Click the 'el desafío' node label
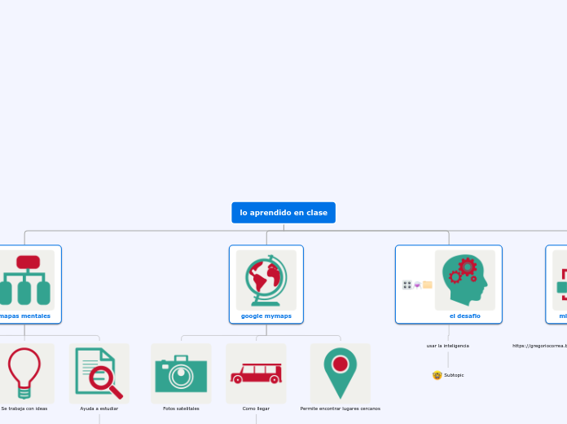 click(464, 316)
